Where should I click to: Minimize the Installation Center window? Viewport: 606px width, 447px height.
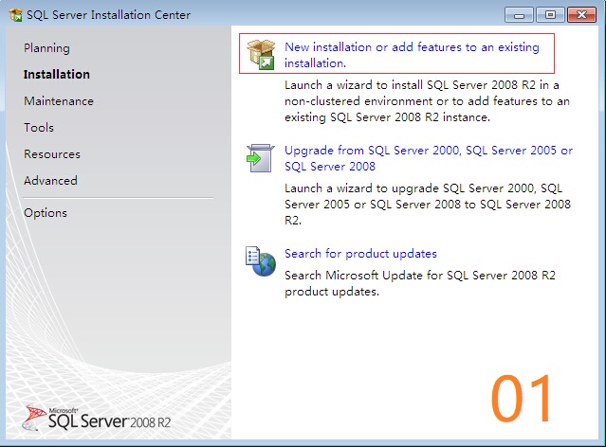(519, 14)
